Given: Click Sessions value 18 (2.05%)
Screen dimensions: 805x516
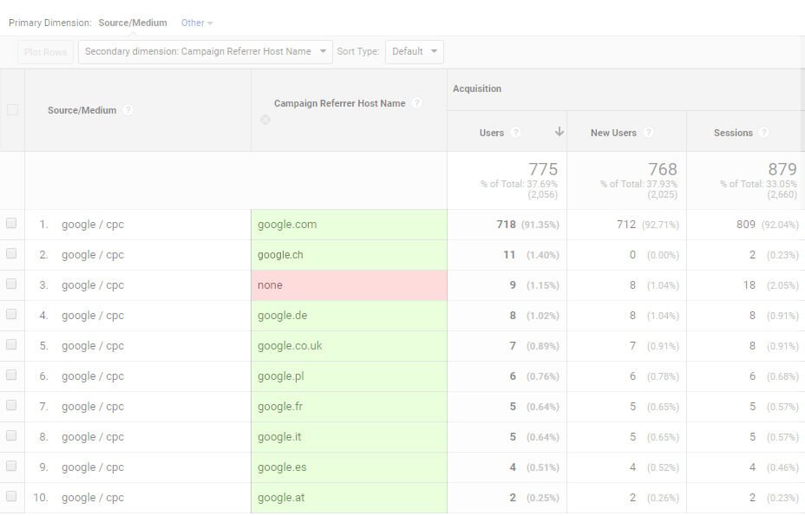Looking at the screenshot, I should 770,285.
